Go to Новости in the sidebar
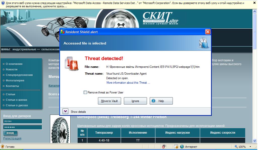 click(12, 70)
